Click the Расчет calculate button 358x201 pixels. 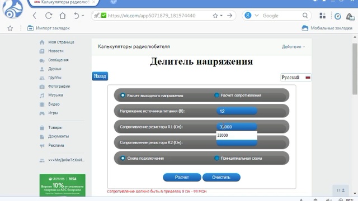[182, 178]
